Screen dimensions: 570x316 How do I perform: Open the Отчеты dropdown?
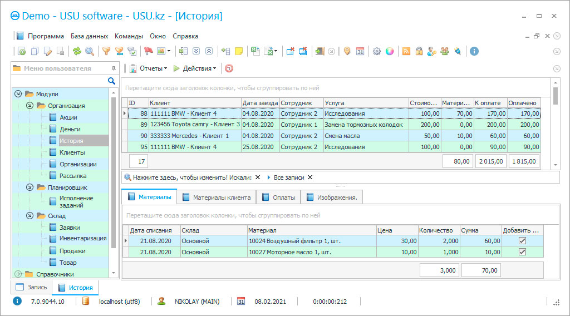tap(149, 68)
